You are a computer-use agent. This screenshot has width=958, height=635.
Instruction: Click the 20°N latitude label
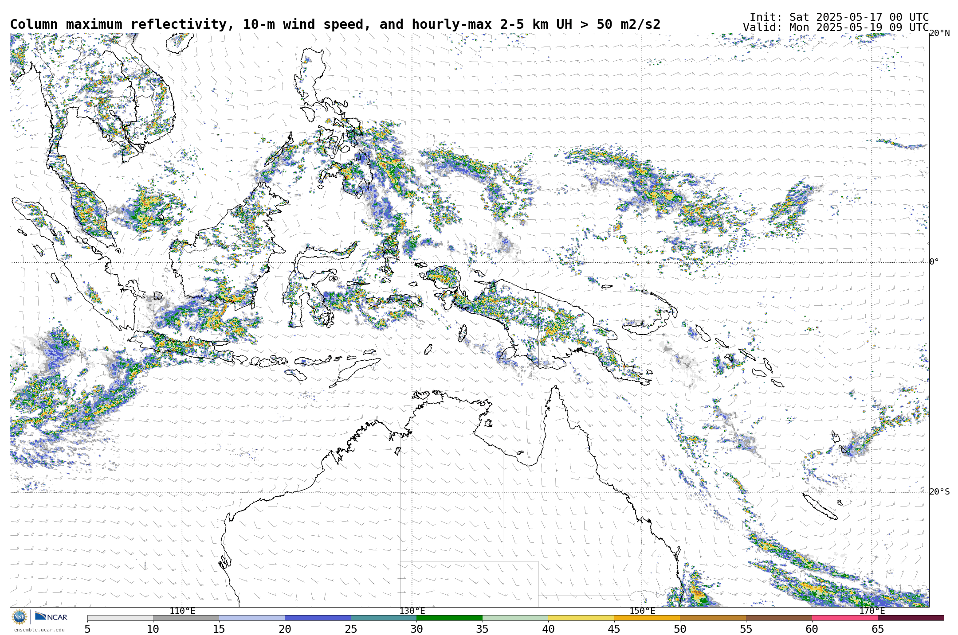939,33
